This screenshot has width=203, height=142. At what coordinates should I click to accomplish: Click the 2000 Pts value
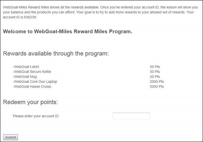(x=157, y=81)
